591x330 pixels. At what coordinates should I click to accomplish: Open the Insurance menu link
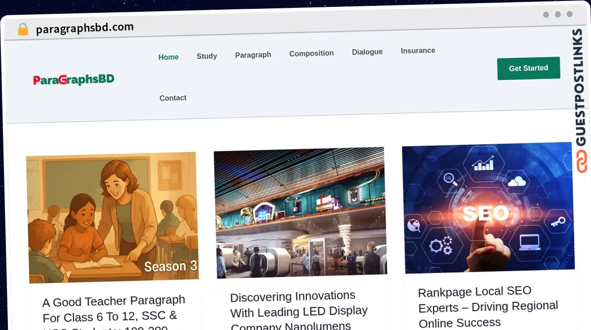pos(418,51)
